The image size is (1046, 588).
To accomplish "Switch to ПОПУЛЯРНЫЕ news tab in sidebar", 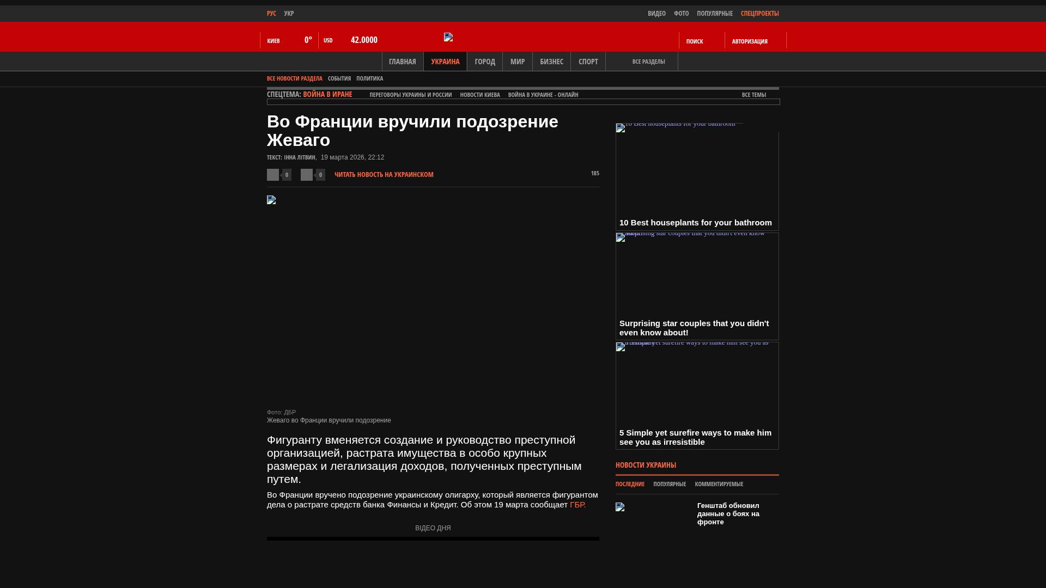I will 669,484.
